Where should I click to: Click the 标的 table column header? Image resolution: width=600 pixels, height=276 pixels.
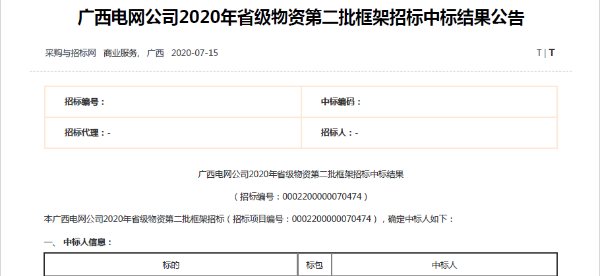pos(171,265)
